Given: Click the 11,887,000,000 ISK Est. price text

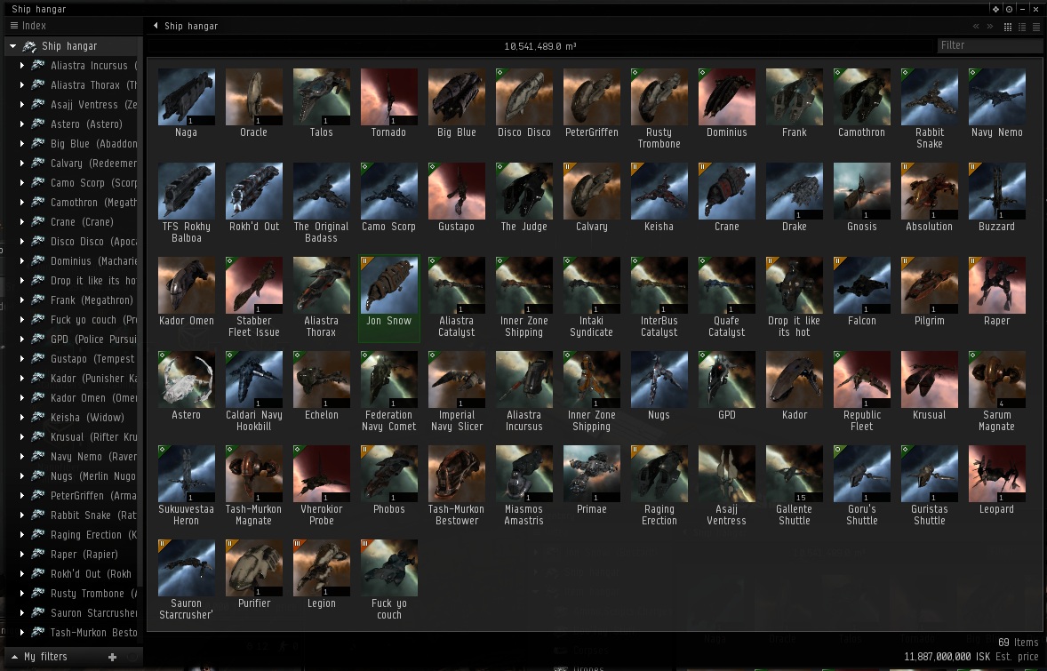Looking at the screenshot, I should click(971, 657).
